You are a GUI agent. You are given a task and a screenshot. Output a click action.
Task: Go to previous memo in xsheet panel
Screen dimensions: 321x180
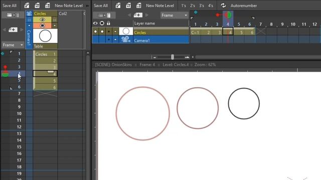pyautogui.click(x=5, y=30)
